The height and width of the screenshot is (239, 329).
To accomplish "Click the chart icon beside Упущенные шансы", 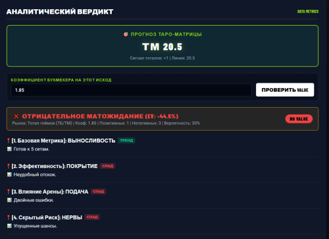I will [x=9, y=226].
